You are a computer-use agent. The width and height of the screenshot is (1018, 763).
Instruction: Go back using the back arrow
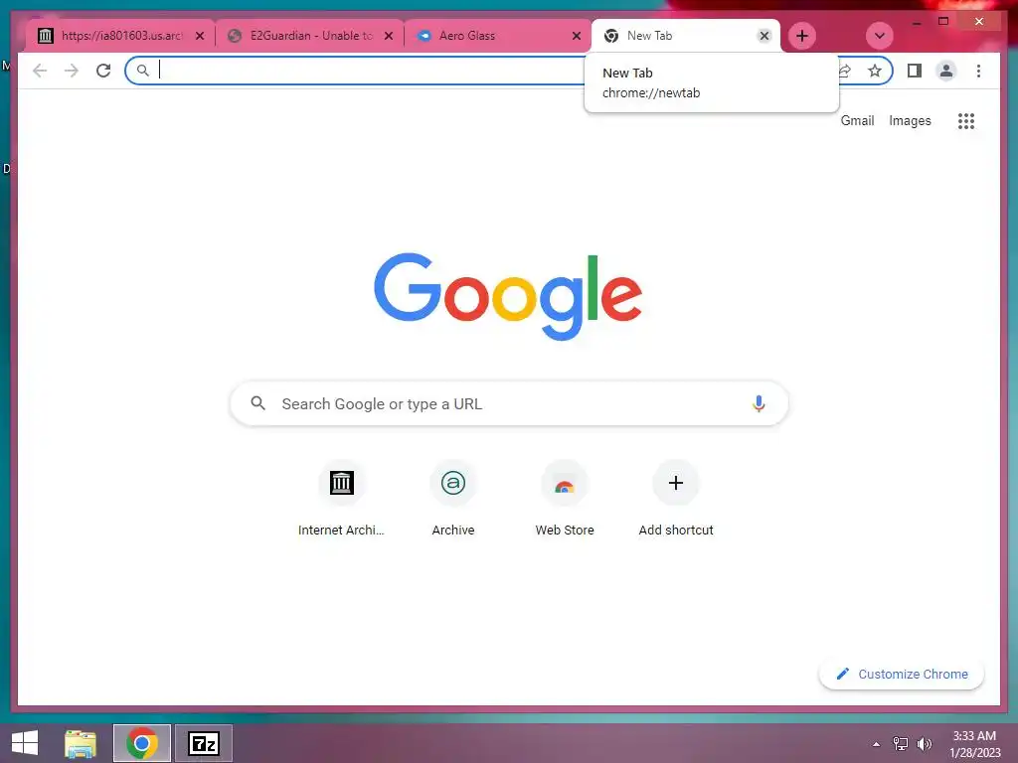point(40,71)
